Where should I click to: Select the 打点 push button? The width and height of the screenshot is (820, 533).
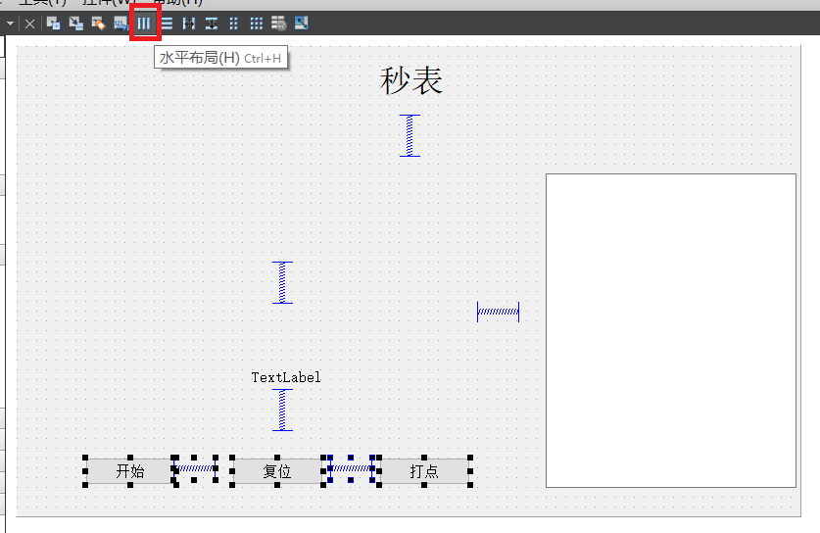424,471
